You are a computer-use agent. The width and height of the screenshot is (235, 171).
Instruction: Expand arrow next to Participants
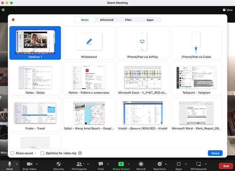click(88, 164)
